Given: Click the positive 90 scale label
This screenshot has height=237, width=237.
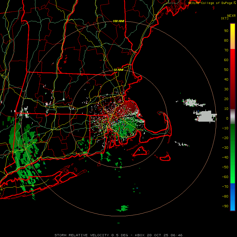Looking at the screenshot, I should click(226, 31).
